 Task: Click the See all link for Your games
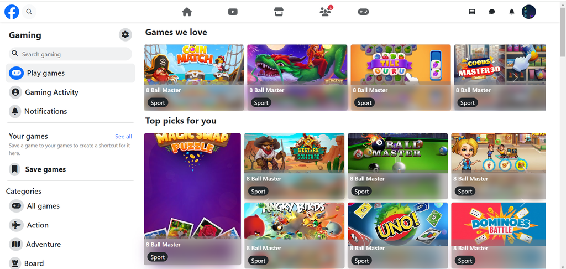click(123, 136)
